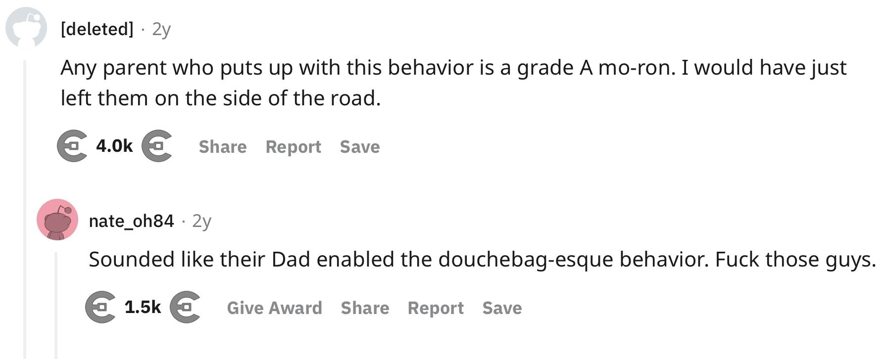888x359 pixels.
Task: Open the nate_oh84 username profile link
Action: pos(132,221)
